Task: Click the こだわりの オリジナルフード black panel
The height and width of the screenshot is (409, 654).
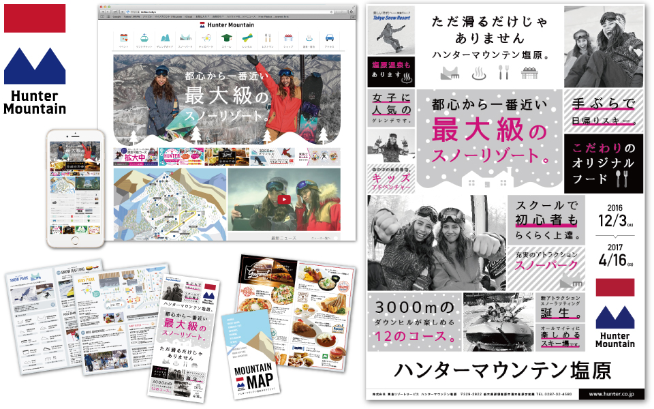Action: [x=604, y=164]
